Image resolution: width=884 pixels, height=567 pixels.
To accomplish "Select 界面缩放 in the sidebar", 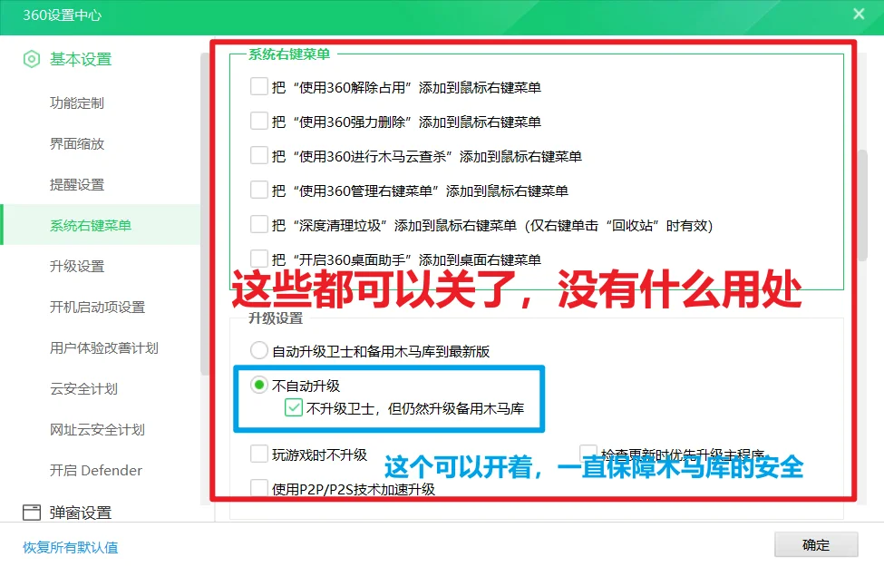I will [77, 144].
